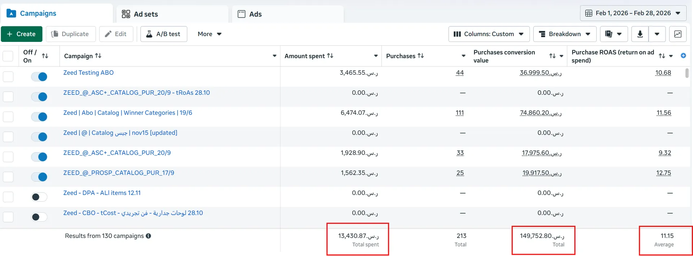Viewport: 693px width, 256px height.
Task: Click the export download arrow icon
Action: point(640,34)
